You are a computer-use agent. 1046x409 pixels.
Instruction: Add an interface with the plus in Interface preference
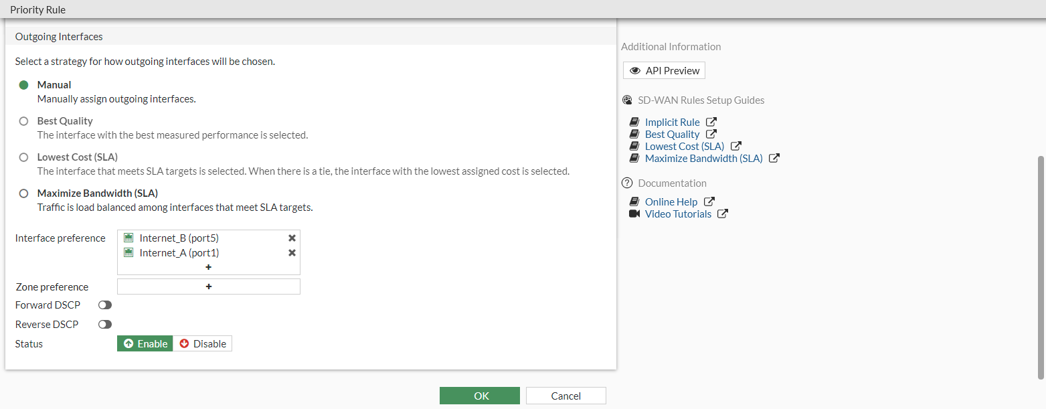coord(208,267)
